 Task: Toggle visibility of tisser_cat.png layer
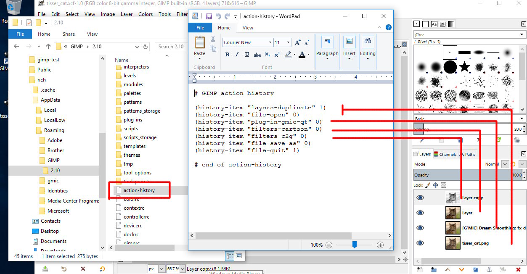420,243
